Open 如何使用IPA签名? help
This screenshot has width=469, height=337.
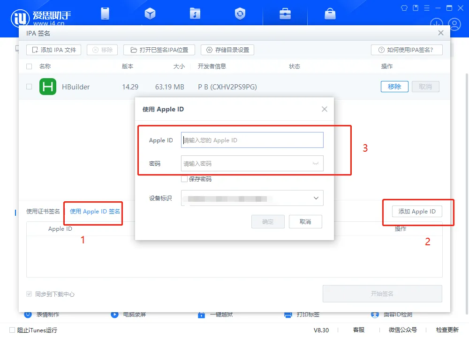point(407,50)
